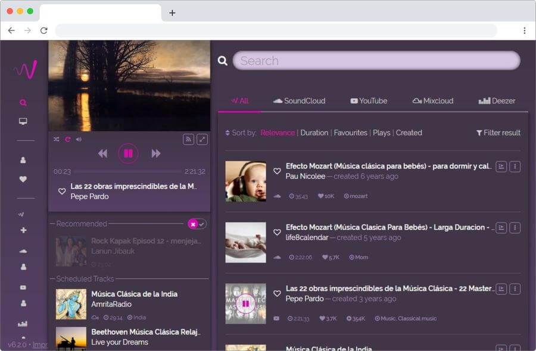Select the All tab
536x351 pixels.
pos(239,101)
